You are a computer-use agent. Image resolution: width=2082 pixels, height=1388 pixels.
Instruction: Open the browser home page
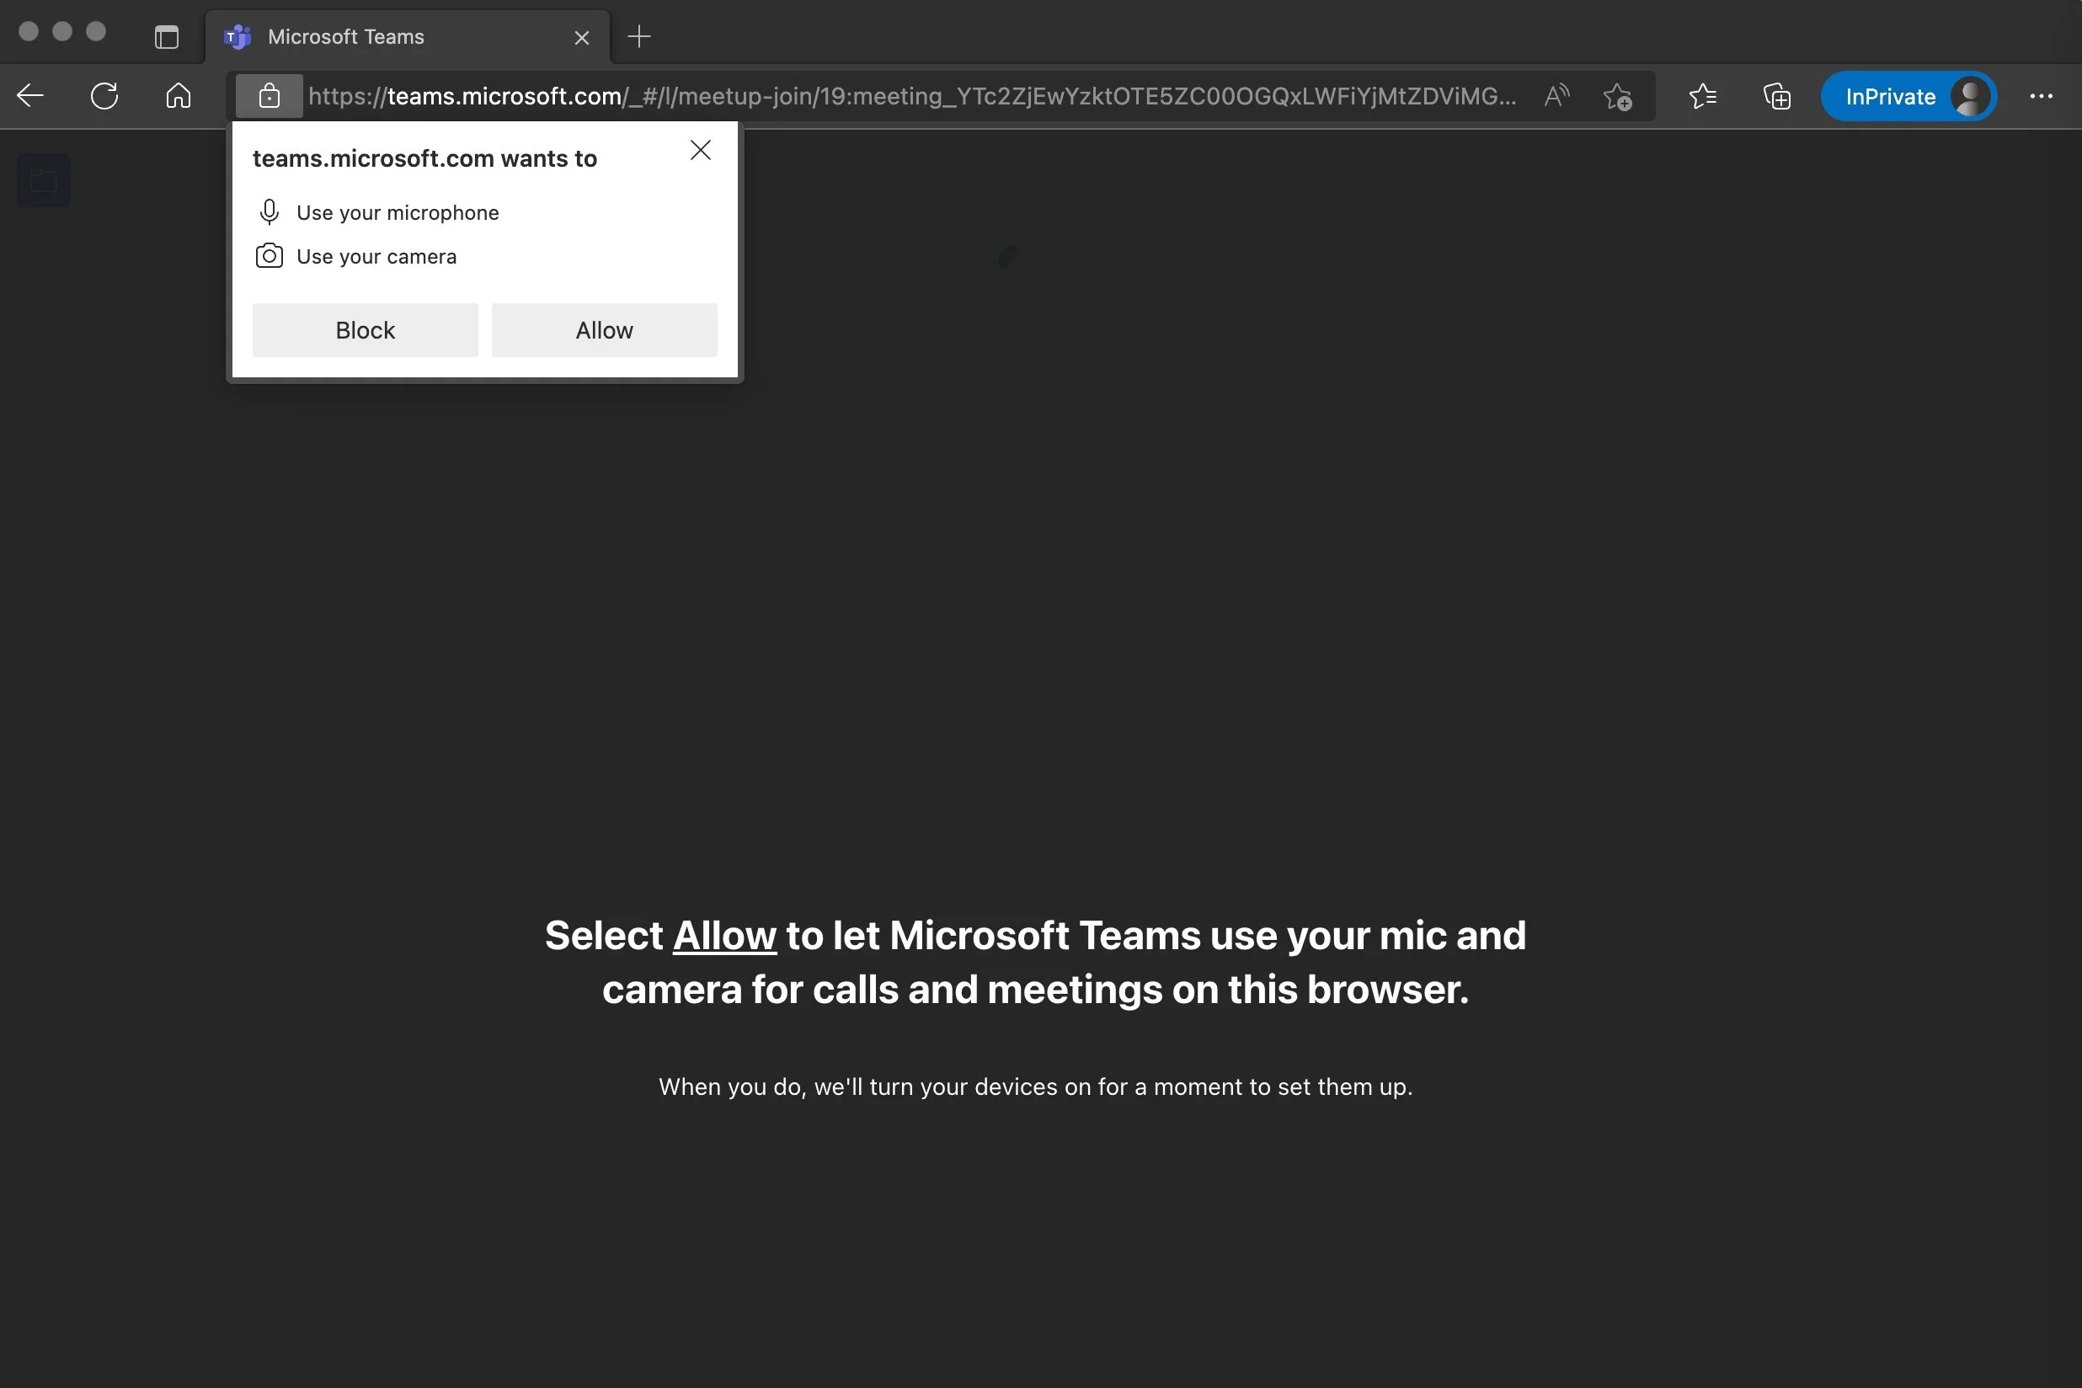(177, 96)
